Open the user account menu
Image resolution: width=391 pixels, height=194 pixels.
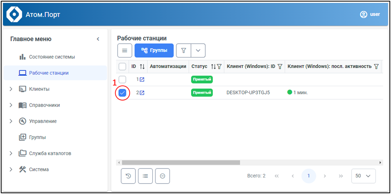[x=370, y=14]
